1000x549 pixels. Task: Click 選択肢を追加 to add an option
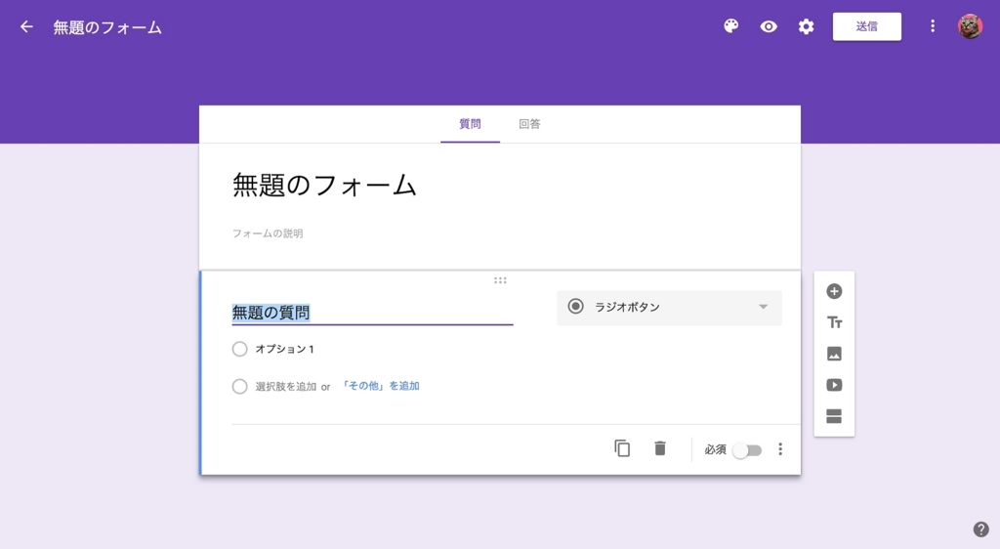point(286,387)
